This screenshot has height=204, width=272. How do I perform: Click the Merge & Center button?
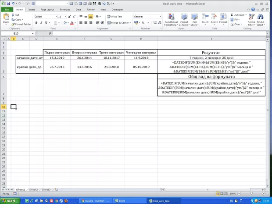pyautogui.click(x=118, y=22)
